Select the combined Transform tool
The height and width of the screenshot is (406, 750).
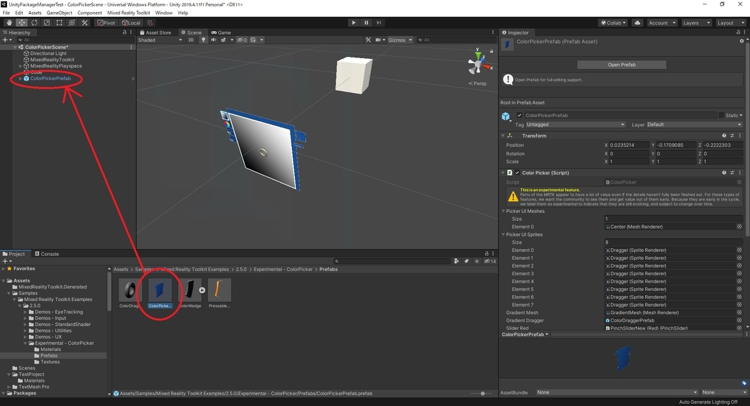[72, 23]
